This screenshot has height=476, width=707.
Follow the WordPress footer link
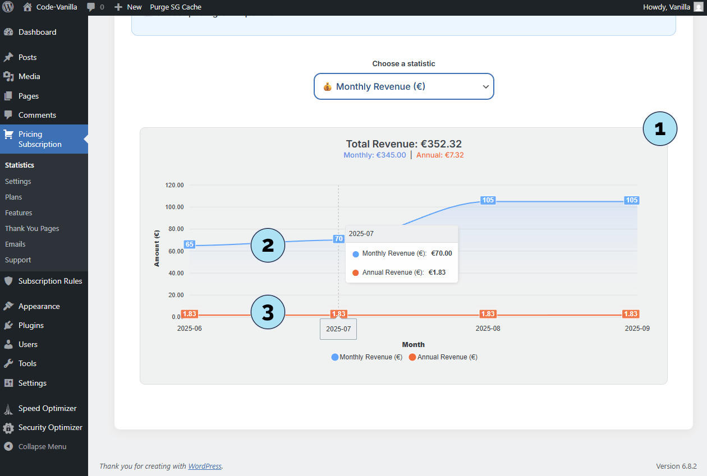click(x=205, y=466)
